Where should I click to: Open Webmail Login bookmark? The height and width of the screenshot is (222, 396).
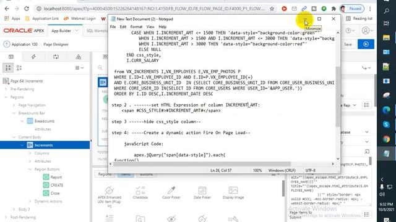[80, 18]
